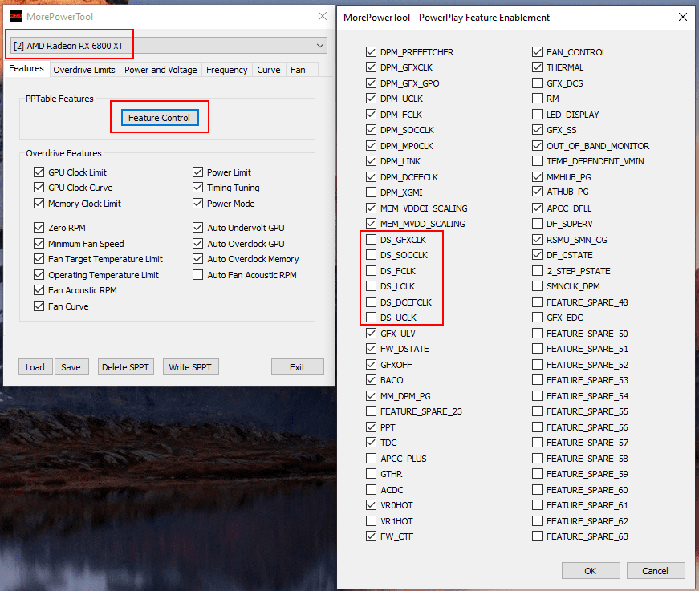Screen dimensions: 699x591
Task: Click Write SPPT button
Action: pyautogui.click(x=190, y=367)
